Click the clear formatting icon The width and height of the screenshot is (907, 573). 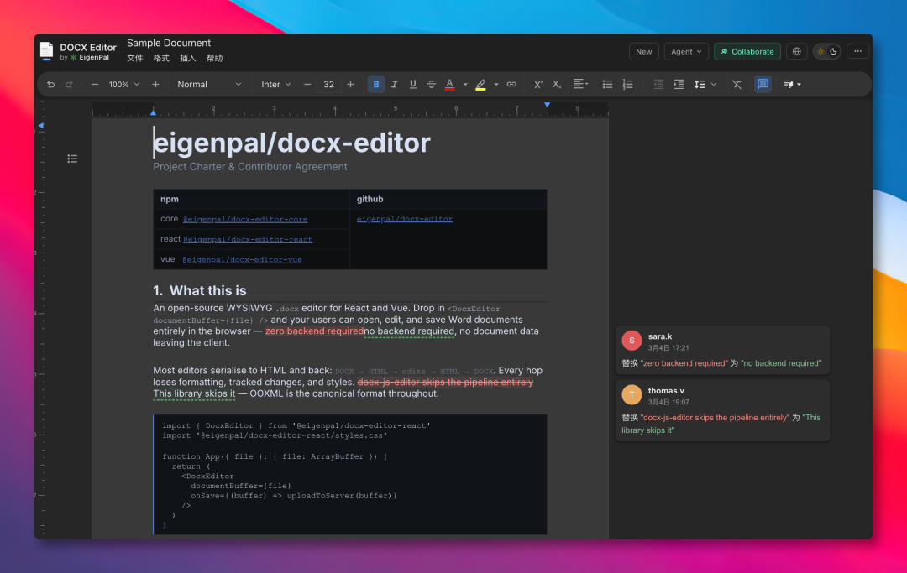pos(737,85)
